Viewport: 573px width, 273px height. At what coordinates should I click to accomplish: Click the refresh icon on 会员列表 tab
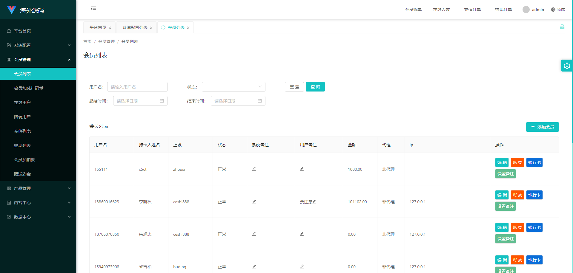click(163, 27)
